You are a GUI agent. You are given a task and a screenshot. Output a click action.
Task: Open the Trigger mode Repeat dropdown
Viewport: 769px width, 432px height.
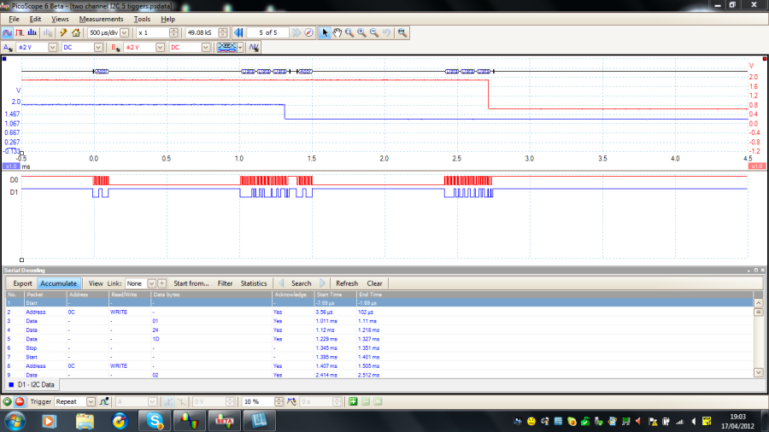point(91,400)
